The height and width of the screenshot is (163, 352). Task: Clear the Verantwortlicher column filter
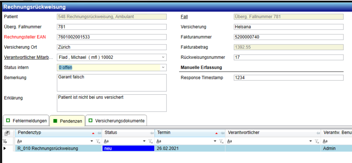point(316,141)
